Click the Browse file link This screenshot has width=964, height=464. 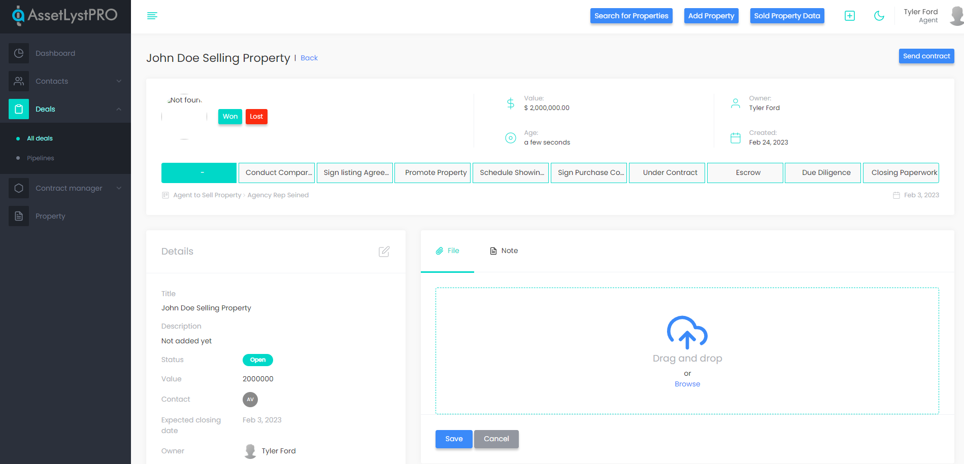(687, 384)
